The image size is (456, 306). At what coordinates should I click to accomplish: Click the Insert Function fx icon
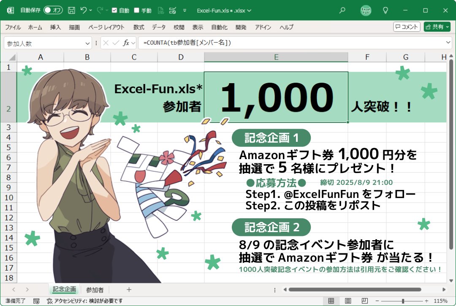(x=126, y=43)
